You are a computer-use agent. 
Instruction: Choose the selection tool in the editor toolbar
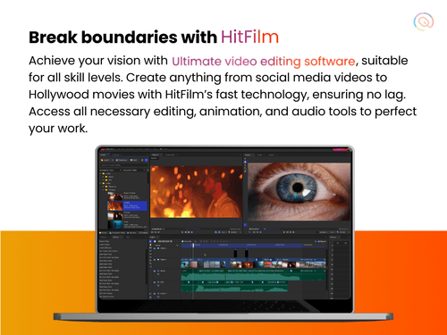point(150,241)
